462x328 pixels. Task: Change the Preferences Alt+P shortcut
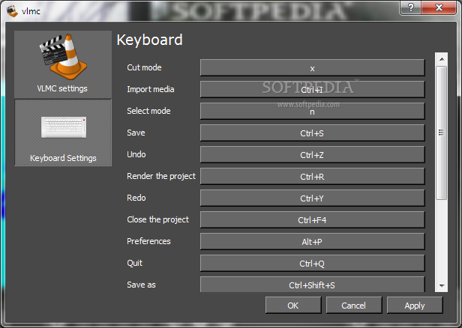[x=312, y=242]
